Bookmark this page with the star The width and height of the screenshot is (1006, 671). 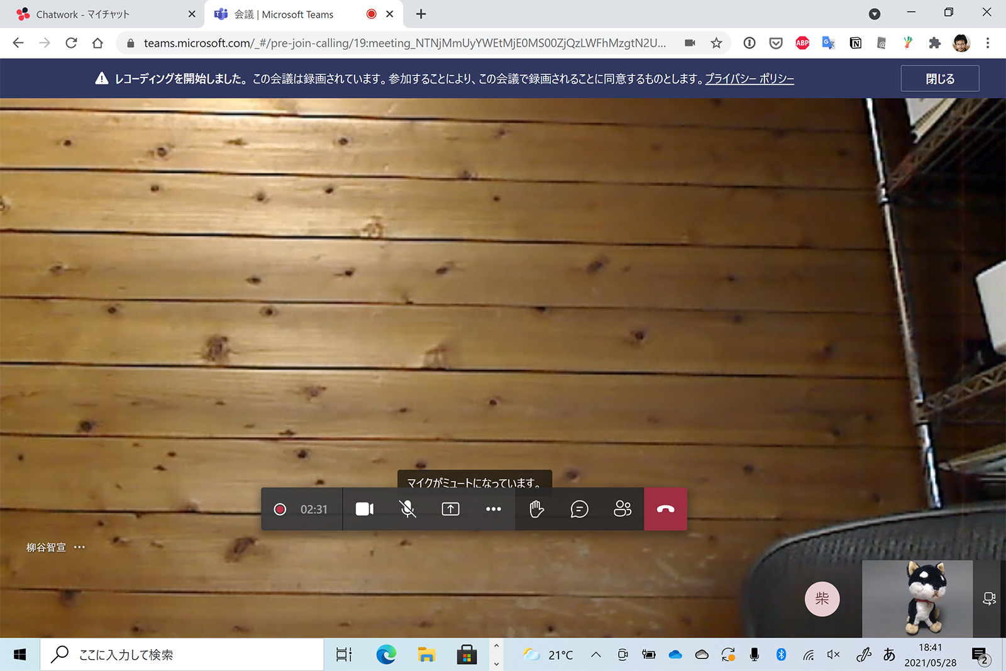(716, 43)
